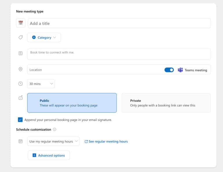Image resolution: width=223 pixels, height=172 pixels.
Task: Expand Use my regular meeting hours dropdown
Action: tap(53, 141)
